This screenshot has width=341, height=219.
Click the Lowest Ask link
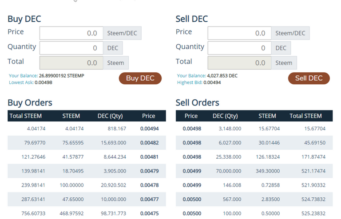(21, 82)
